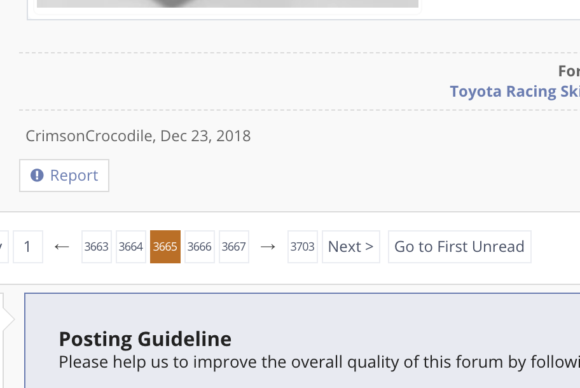Go to page 3663
This screenshot has width=580, height=388.
[96, 247]
